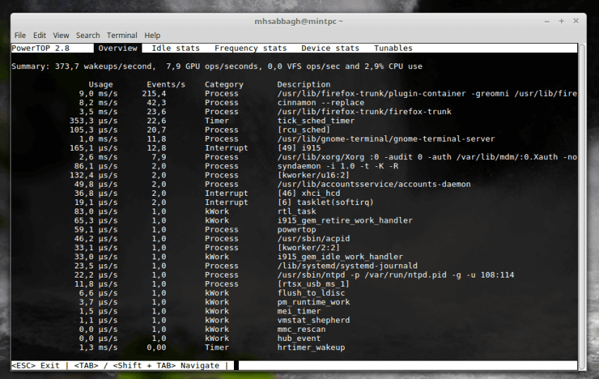Click the Summary wakeups/second line
The image size is (599, 379).
tap(217, 66)
